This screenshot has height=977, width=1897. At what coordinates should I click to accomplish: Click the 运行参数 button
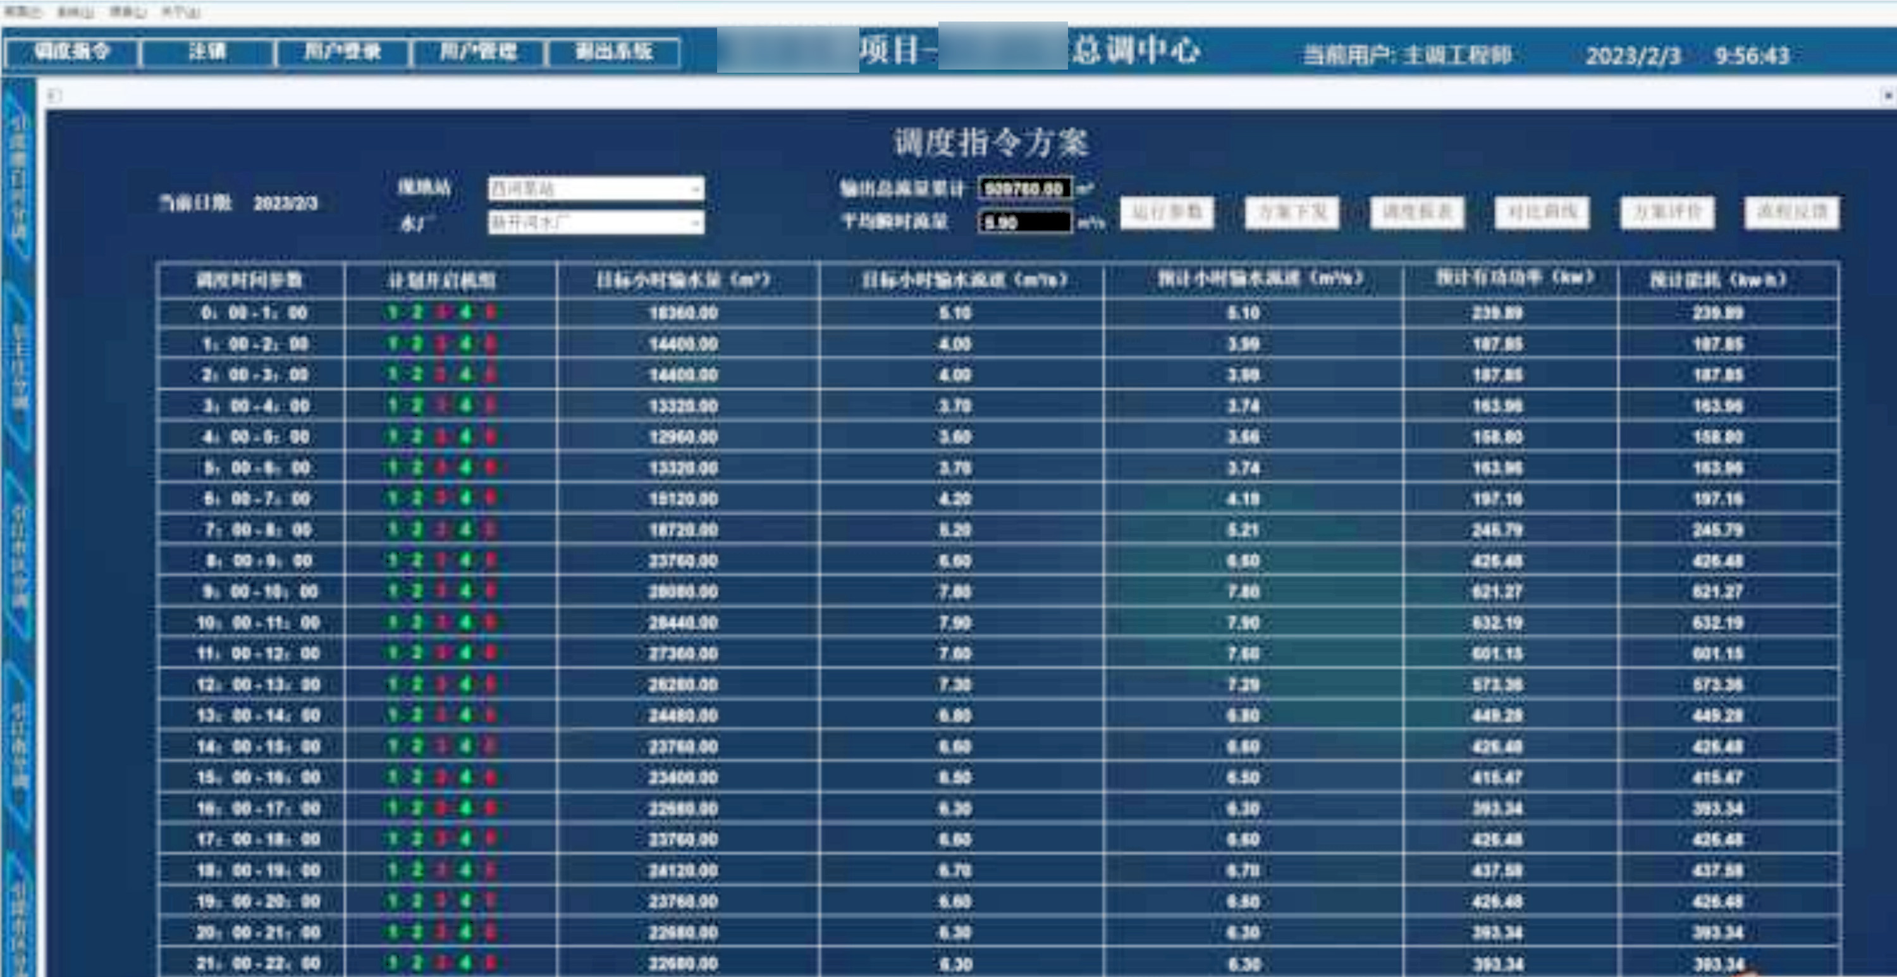pos(1167,212)
